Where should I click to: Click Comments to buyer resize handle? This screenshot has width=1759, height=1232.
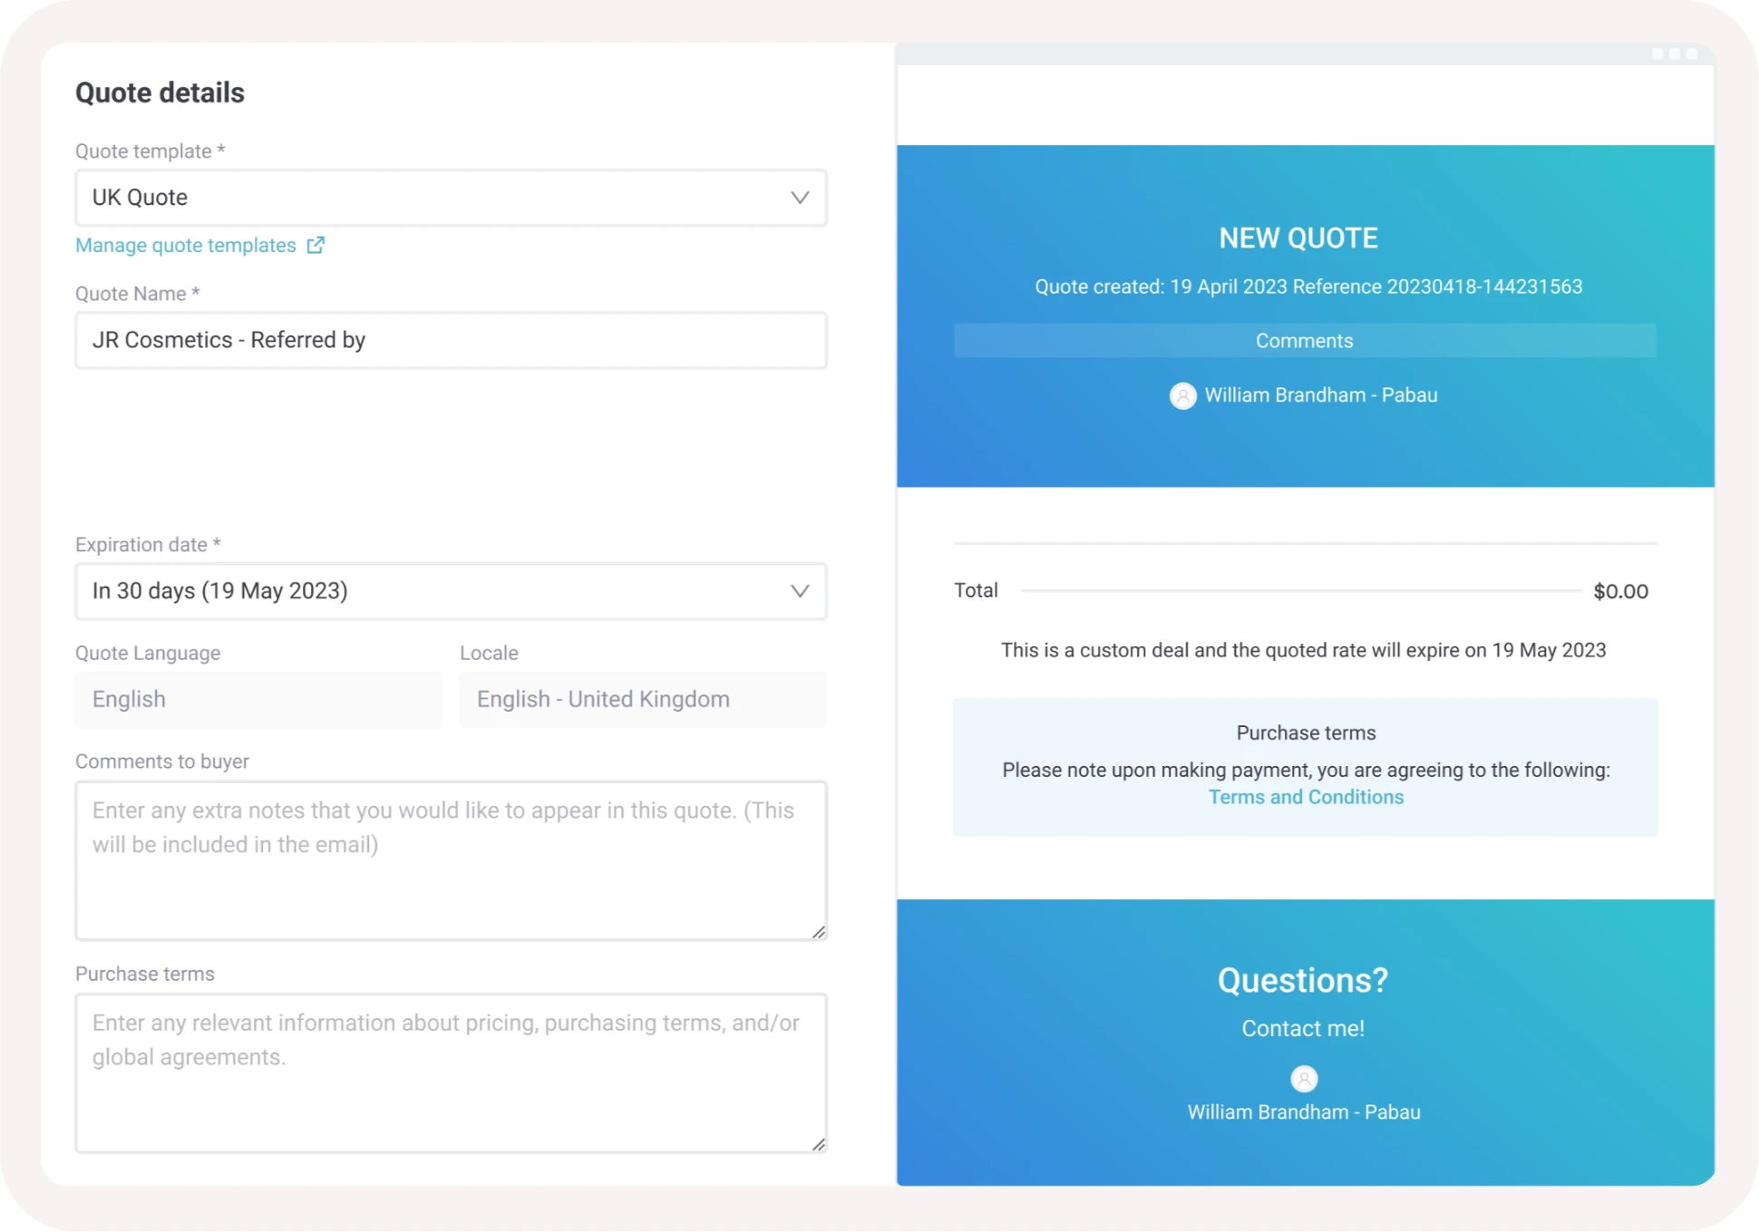818,931
